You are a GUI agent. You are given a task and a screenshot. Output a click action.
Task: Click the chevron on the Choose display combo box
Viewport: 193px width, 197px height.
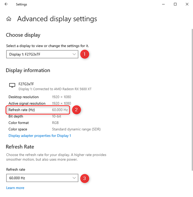pyautogui.click(x=74, y=54)
